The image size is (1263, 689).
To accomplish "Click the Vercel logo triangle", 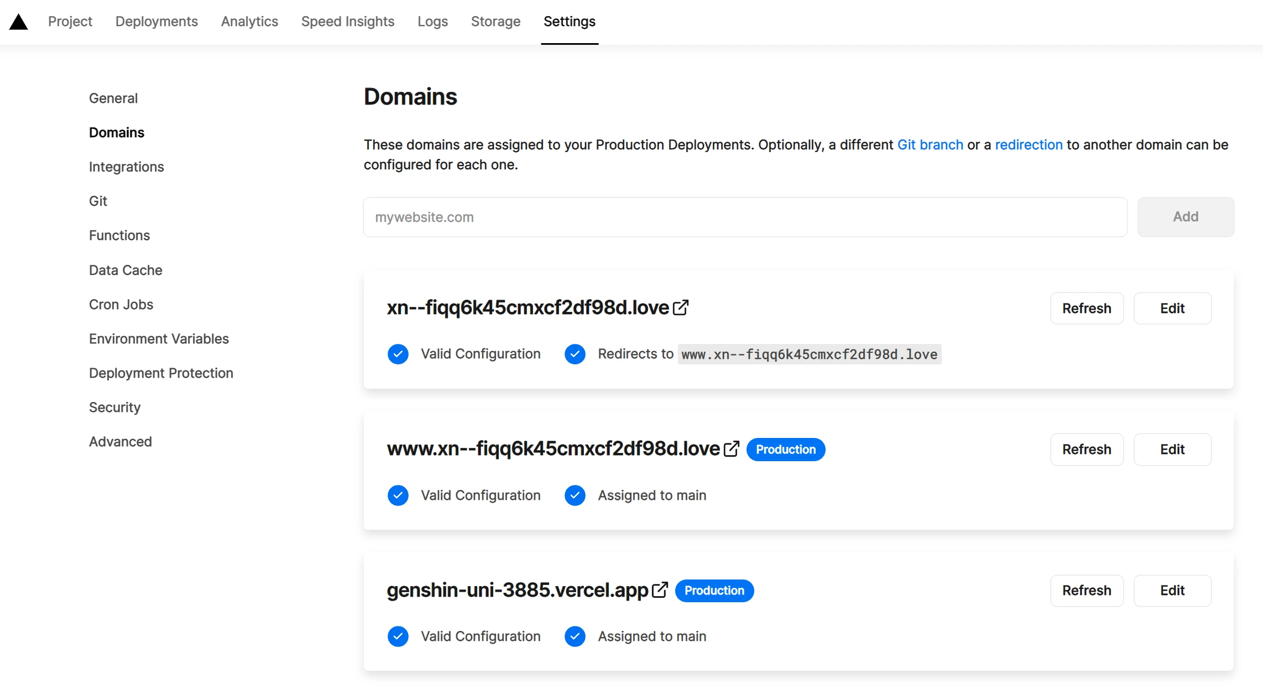I will 18,21.
